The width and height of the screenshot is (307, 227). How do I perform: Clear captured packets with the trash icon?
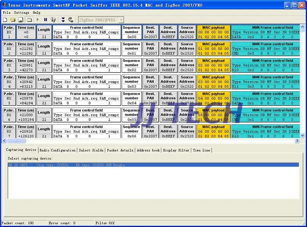click(53, 20)
